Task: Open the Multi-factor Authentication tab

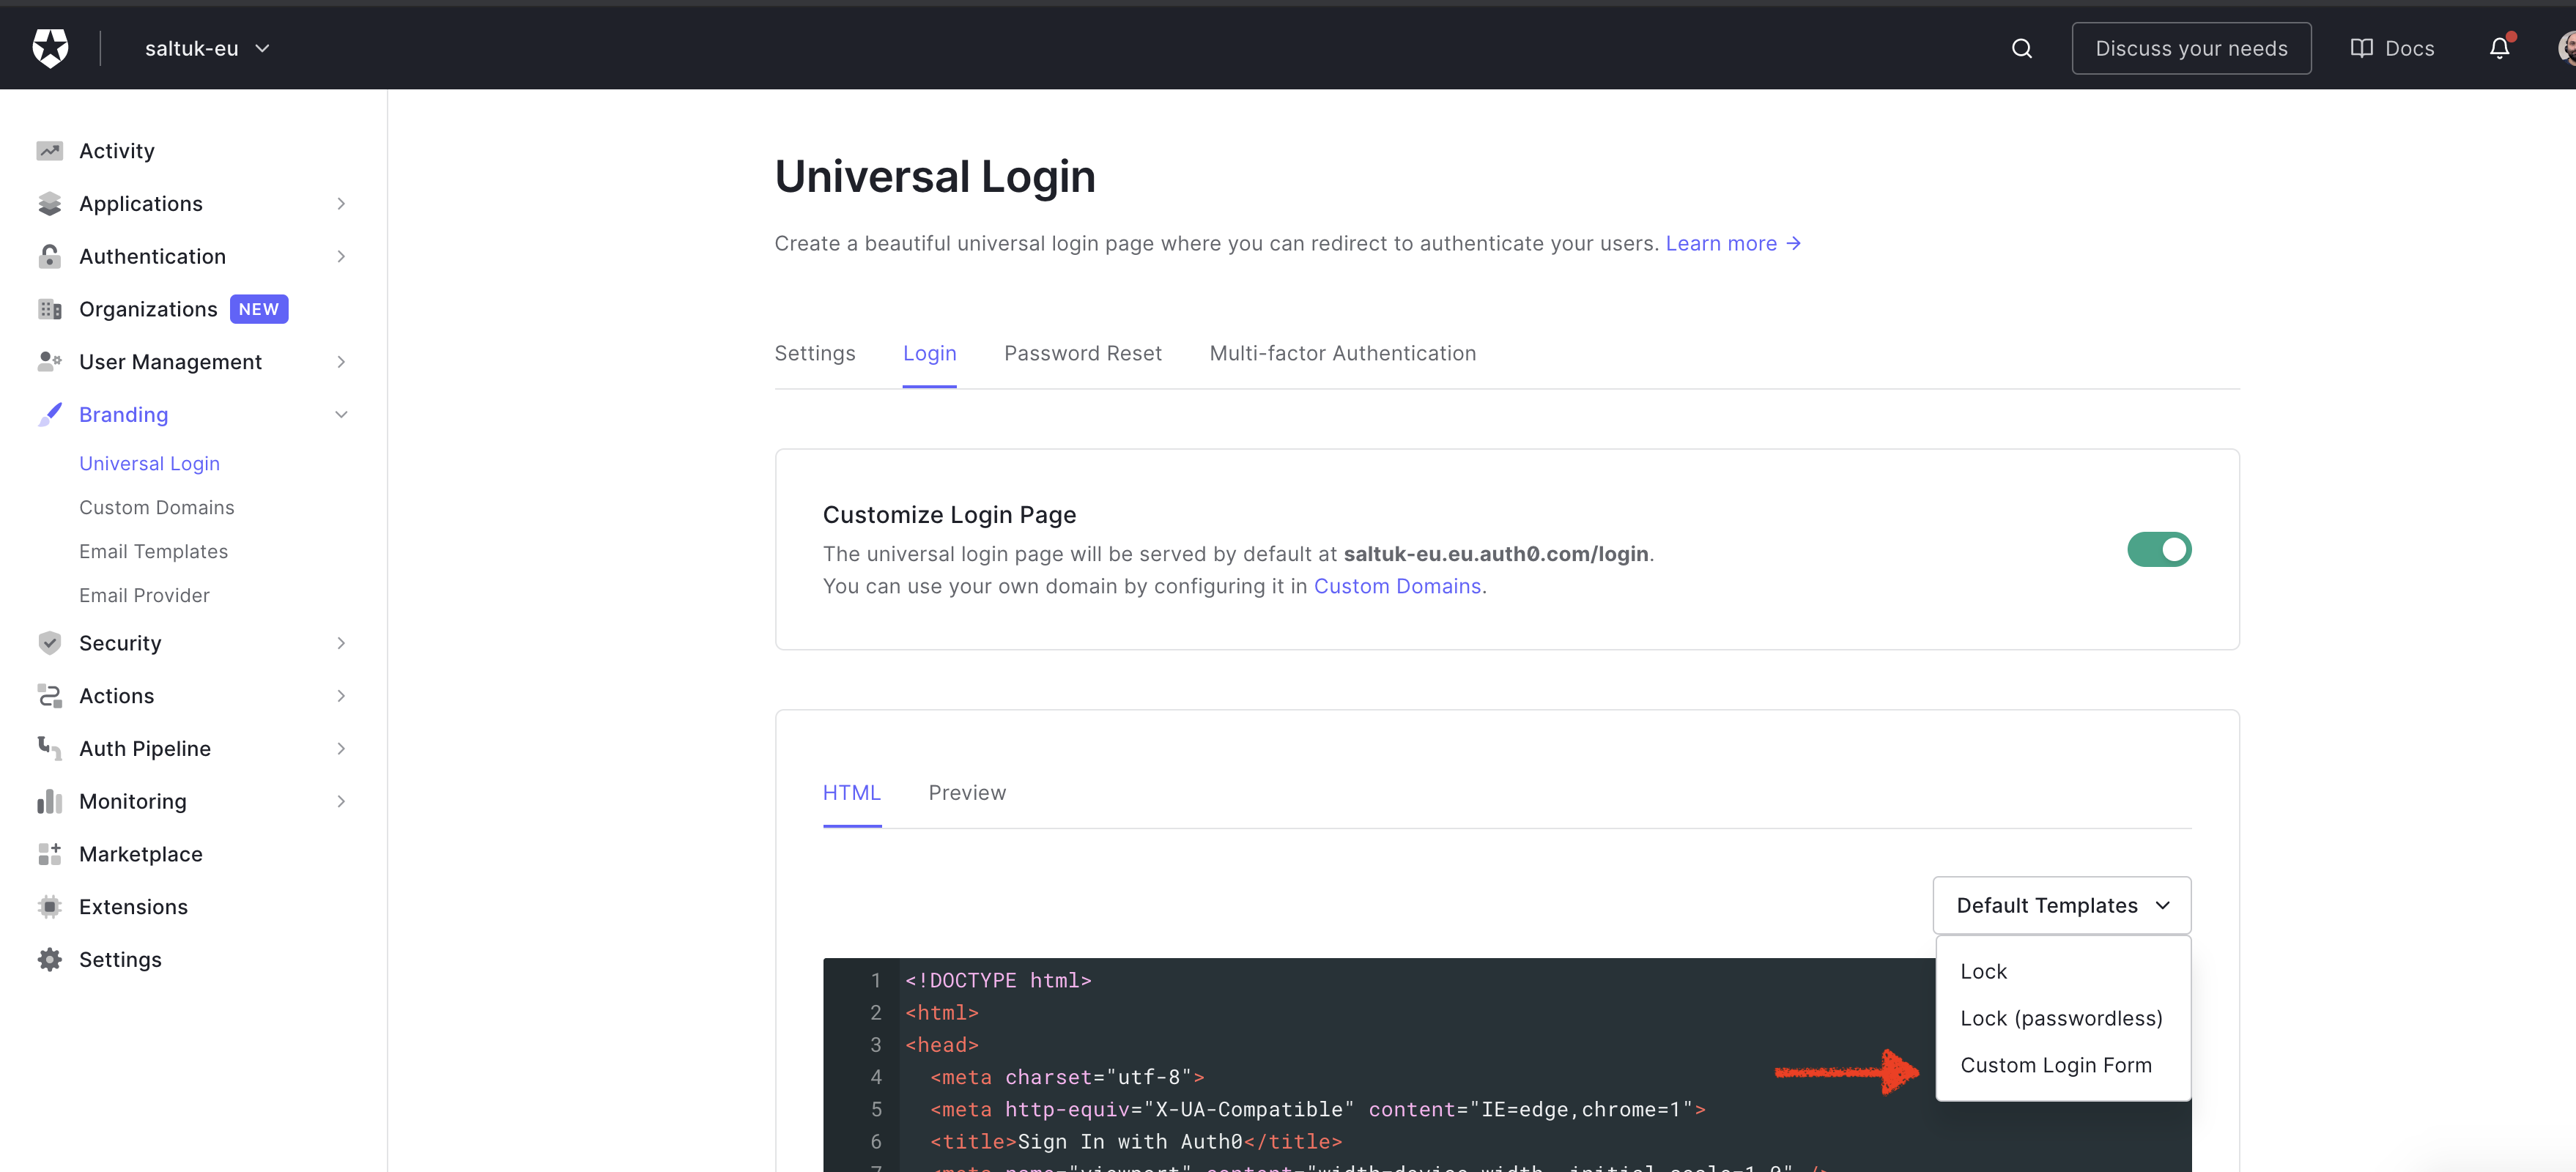Action: (x=1342, y=353)
